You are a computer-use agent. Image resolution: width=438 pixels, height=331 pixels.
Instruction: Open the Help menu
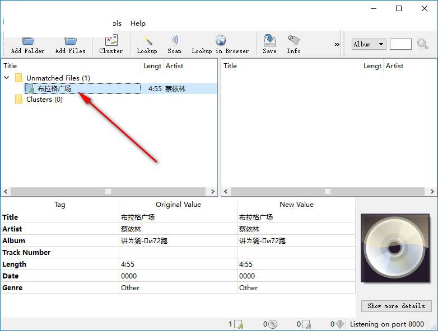click(x=138, y=23)
